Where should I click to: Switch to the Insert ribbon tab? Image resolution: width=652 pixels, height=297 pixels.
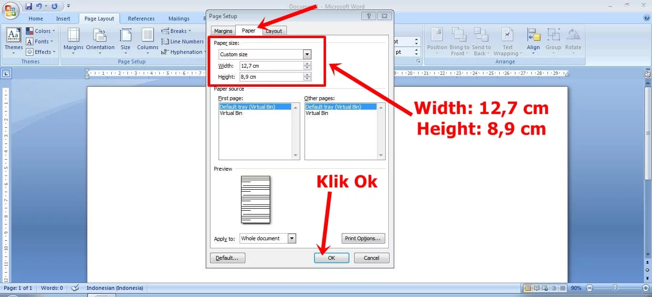[x=63, y=19]
